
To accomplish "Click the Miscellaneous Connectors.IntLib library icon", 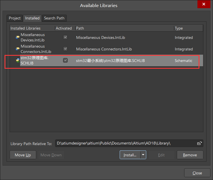I will tap(18, 49).
